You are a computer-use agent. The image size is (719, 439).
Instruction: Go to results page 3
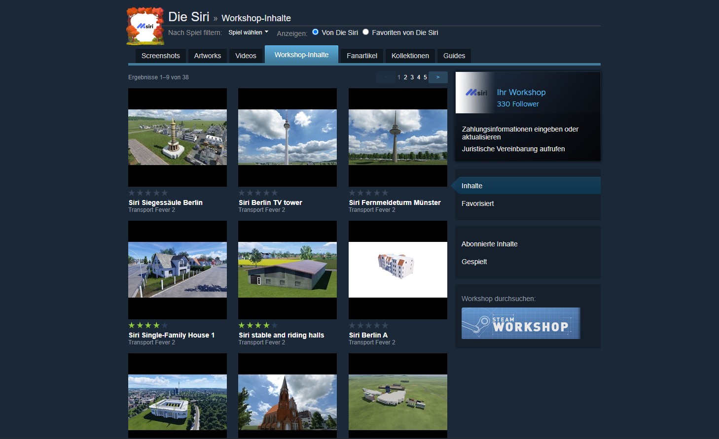pyautogui.click(x=412, y=77)
